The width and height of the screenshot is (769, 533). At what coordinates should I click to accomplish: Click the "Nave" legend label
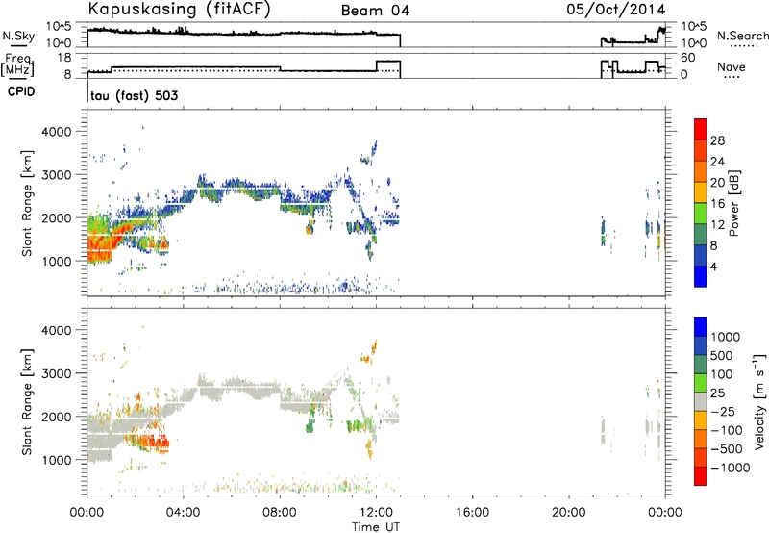click(x=732, y=66)
